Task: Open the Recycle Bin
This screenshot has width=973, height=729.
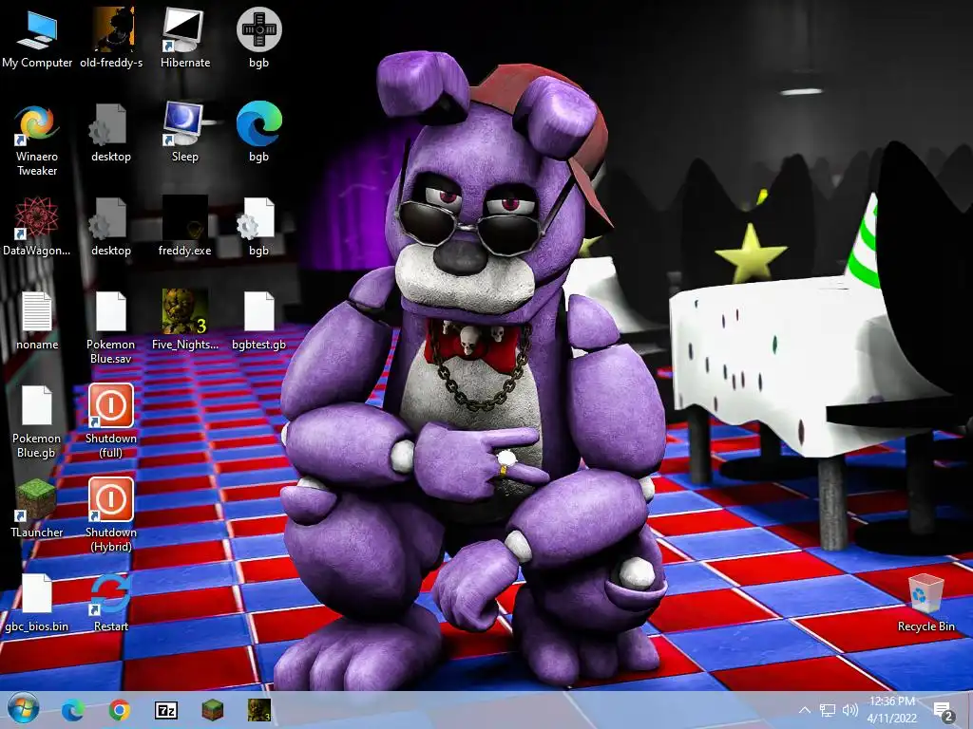Action: point(925,603)
